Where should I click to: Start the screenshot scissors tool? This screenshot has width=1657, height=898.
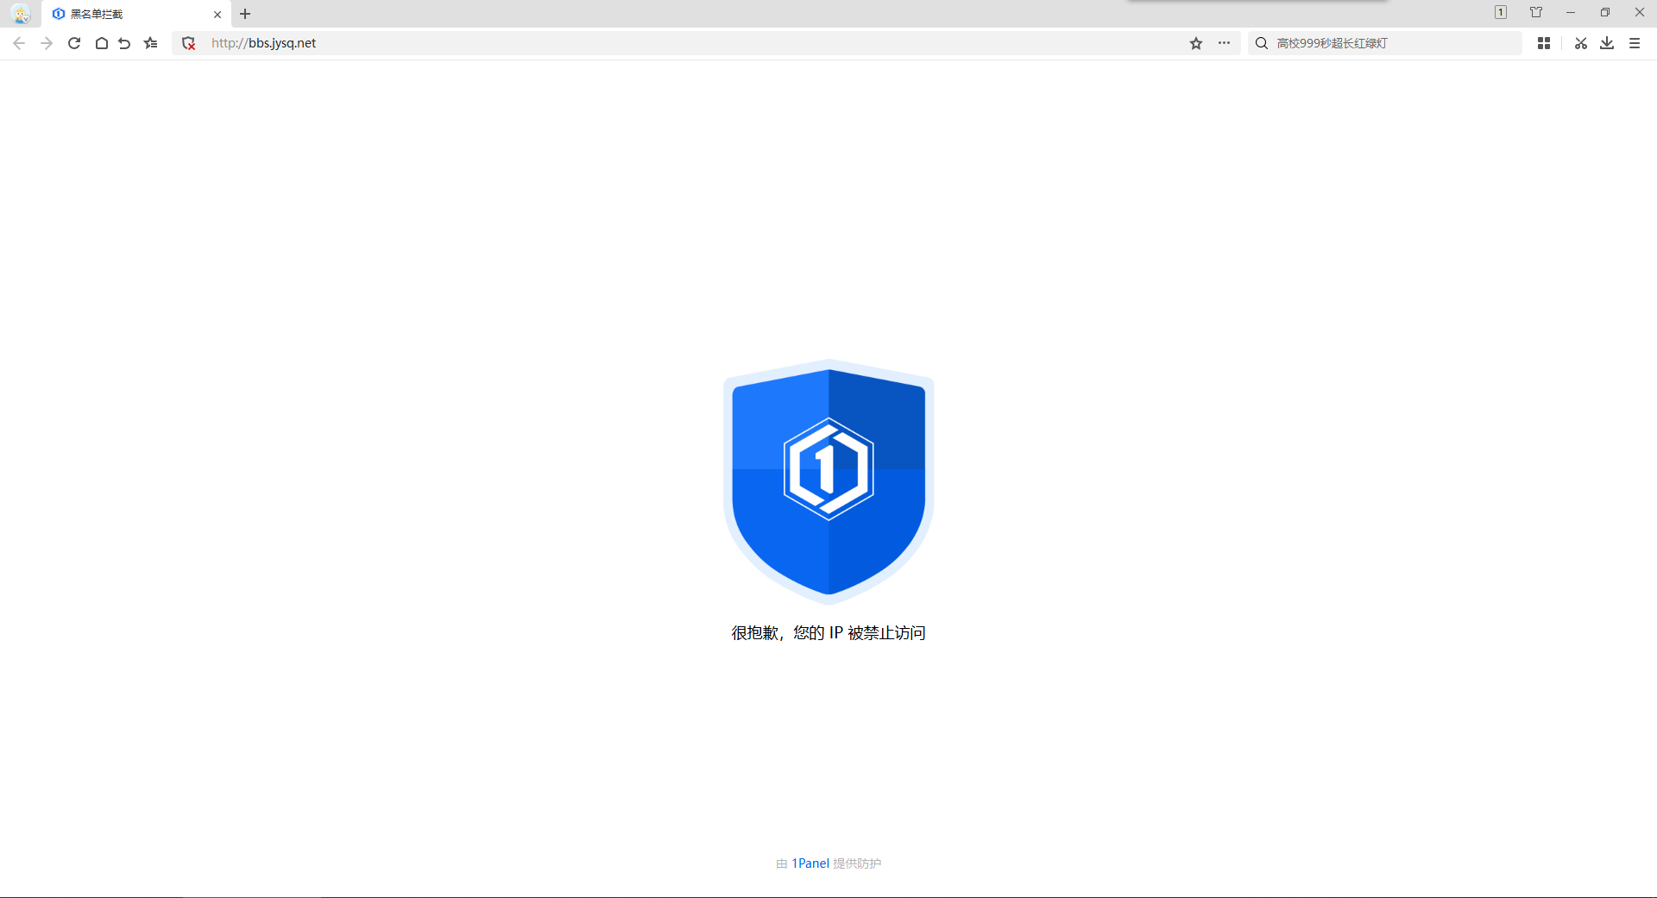coord(1580,43)
